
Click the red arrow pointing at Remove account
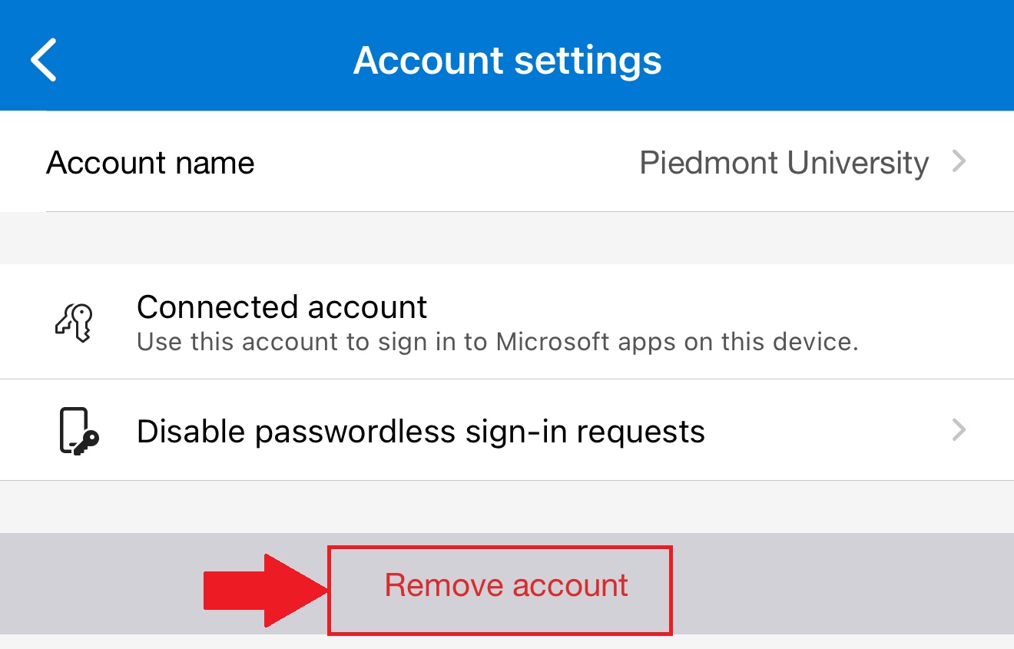[266, 591]
